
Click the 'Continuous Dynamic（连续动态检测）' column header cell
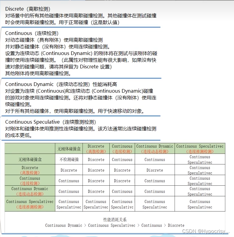155,149
